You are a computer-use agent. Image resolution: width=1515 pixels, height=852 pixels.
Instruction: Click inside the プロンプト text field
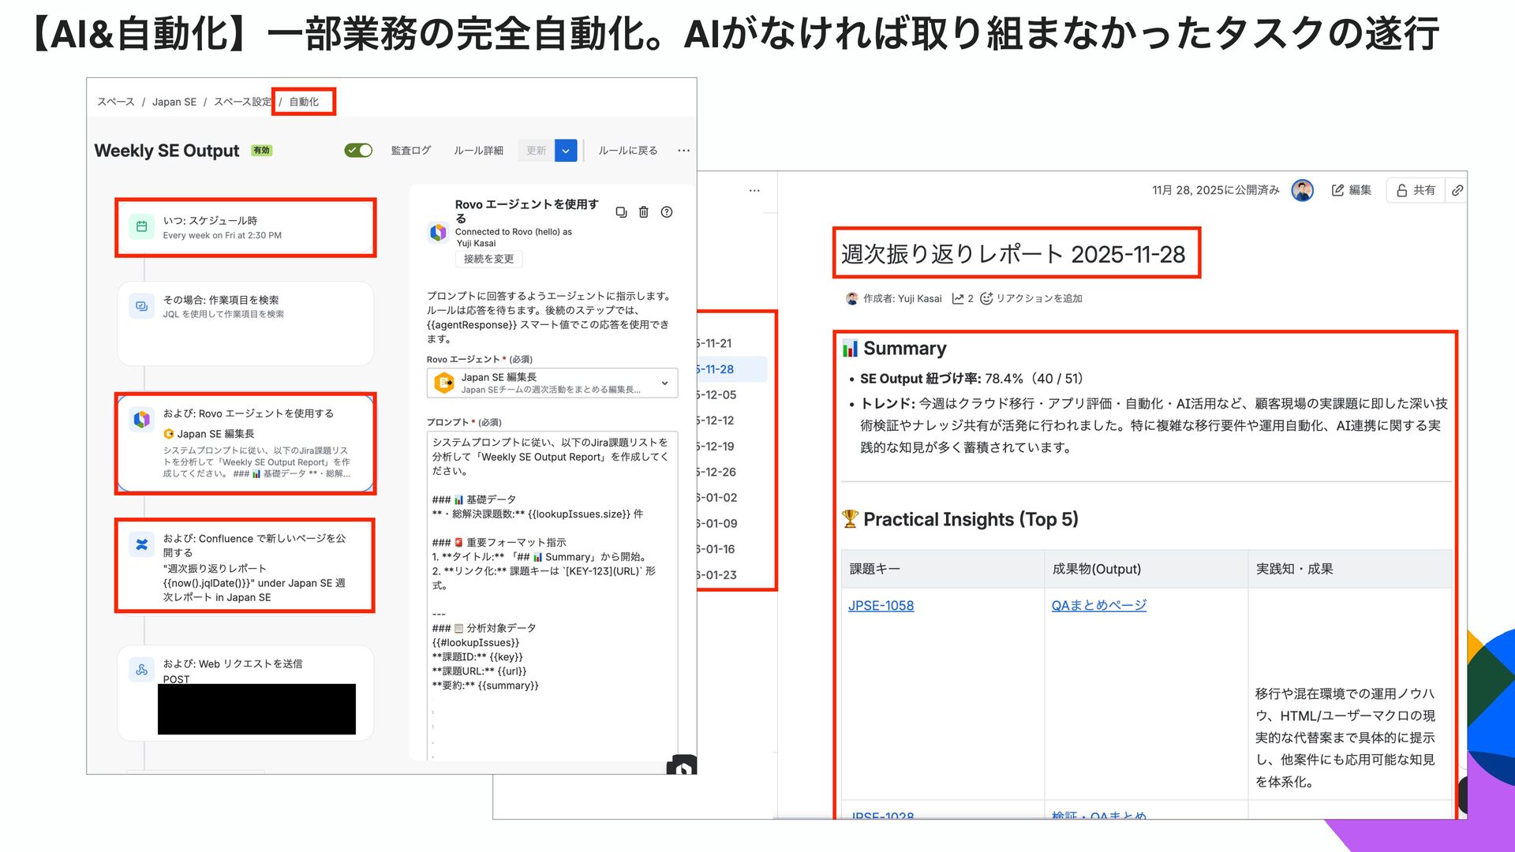pos(552,600)
